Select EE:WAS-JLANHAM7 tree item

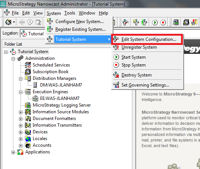tap(60, 98)
